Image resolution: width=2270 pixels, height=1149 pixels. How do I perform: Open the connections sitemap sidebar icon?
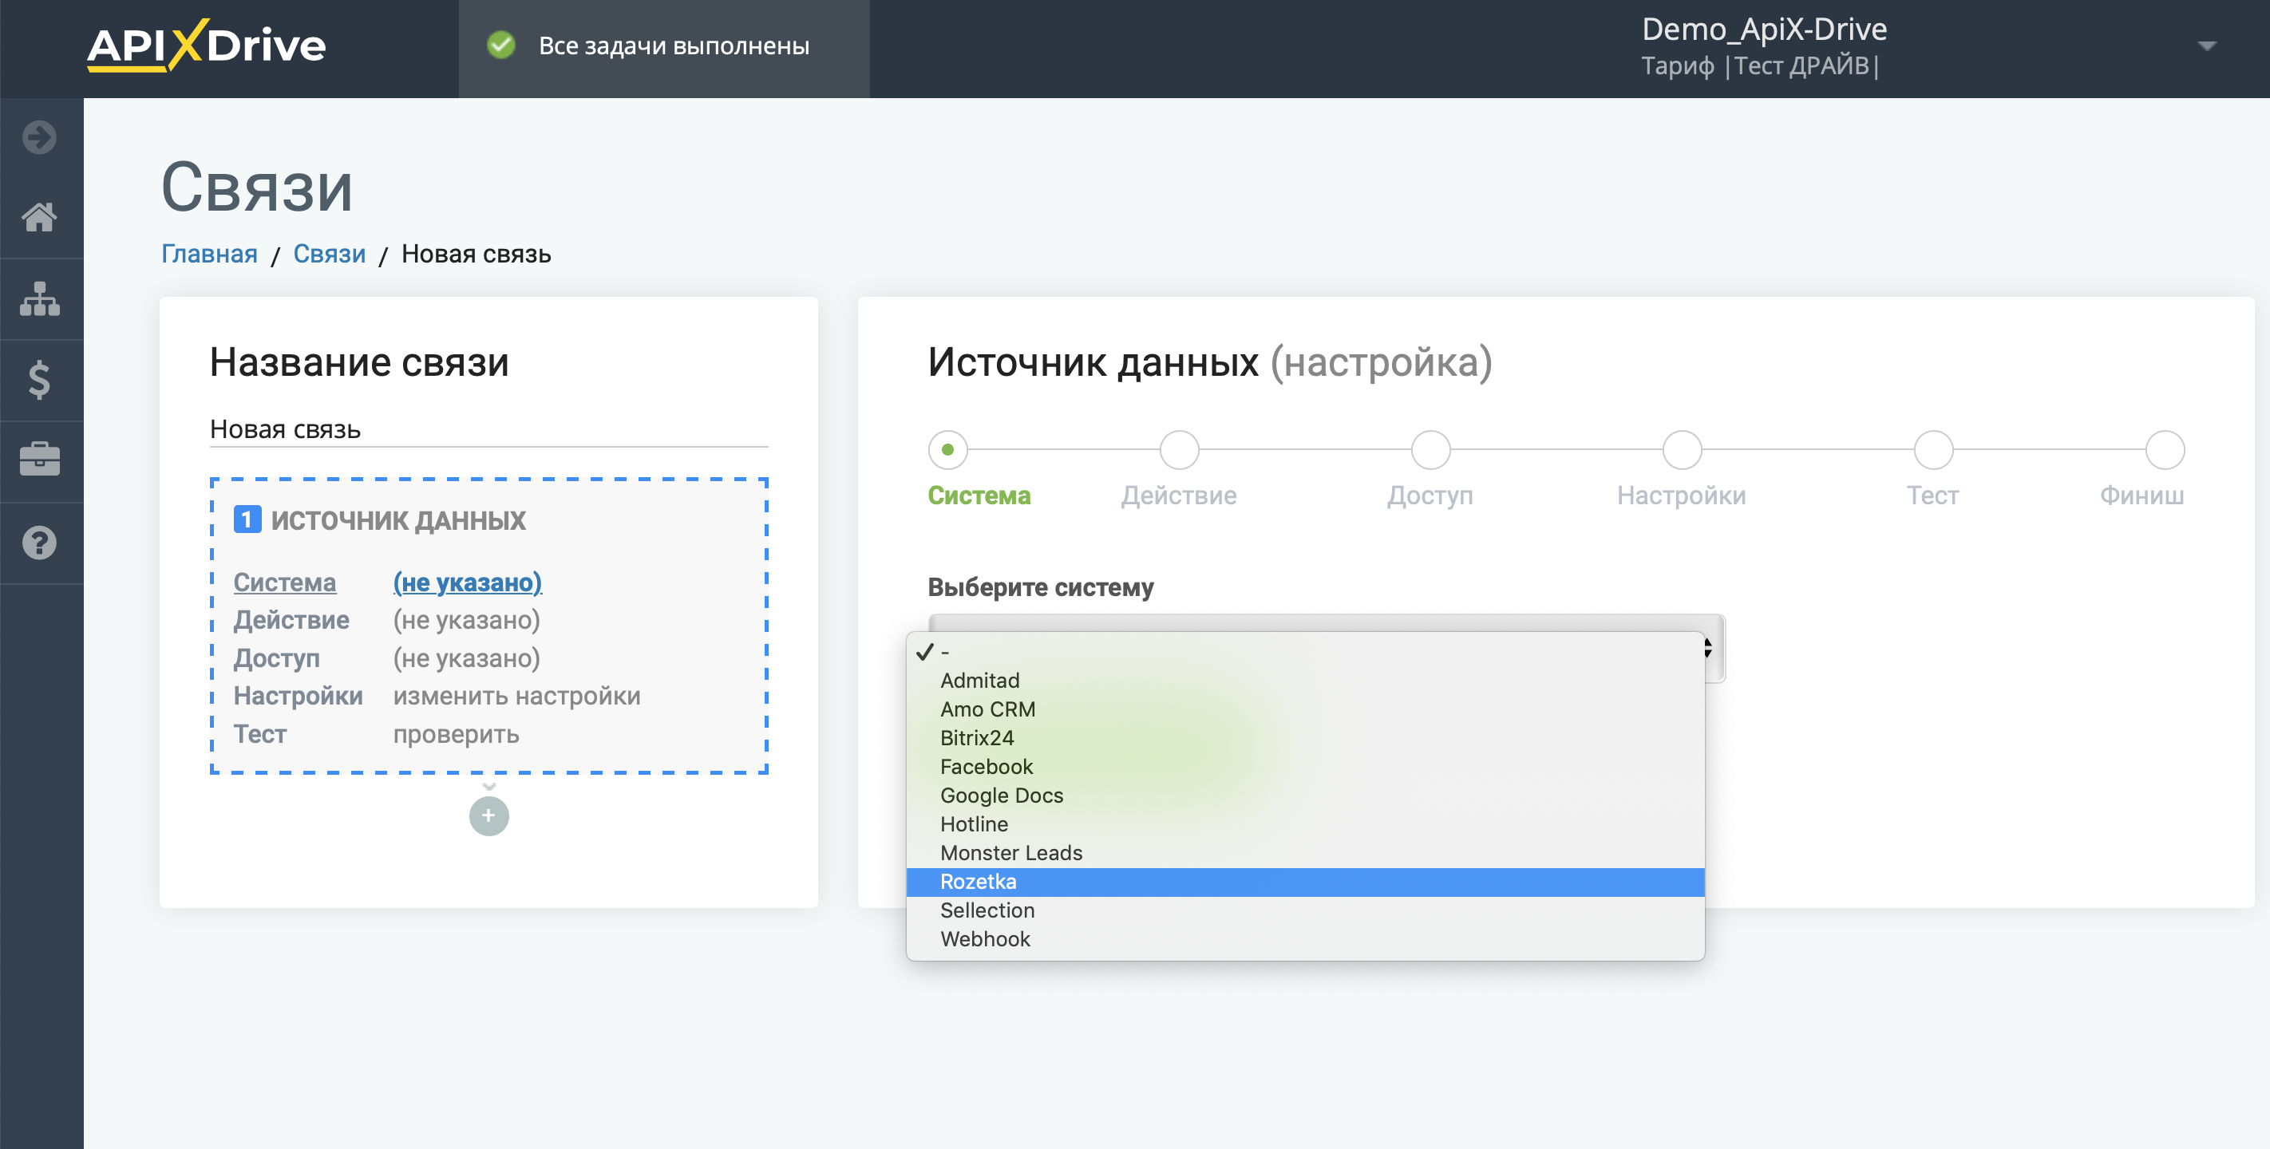click(x=40, y=298)
